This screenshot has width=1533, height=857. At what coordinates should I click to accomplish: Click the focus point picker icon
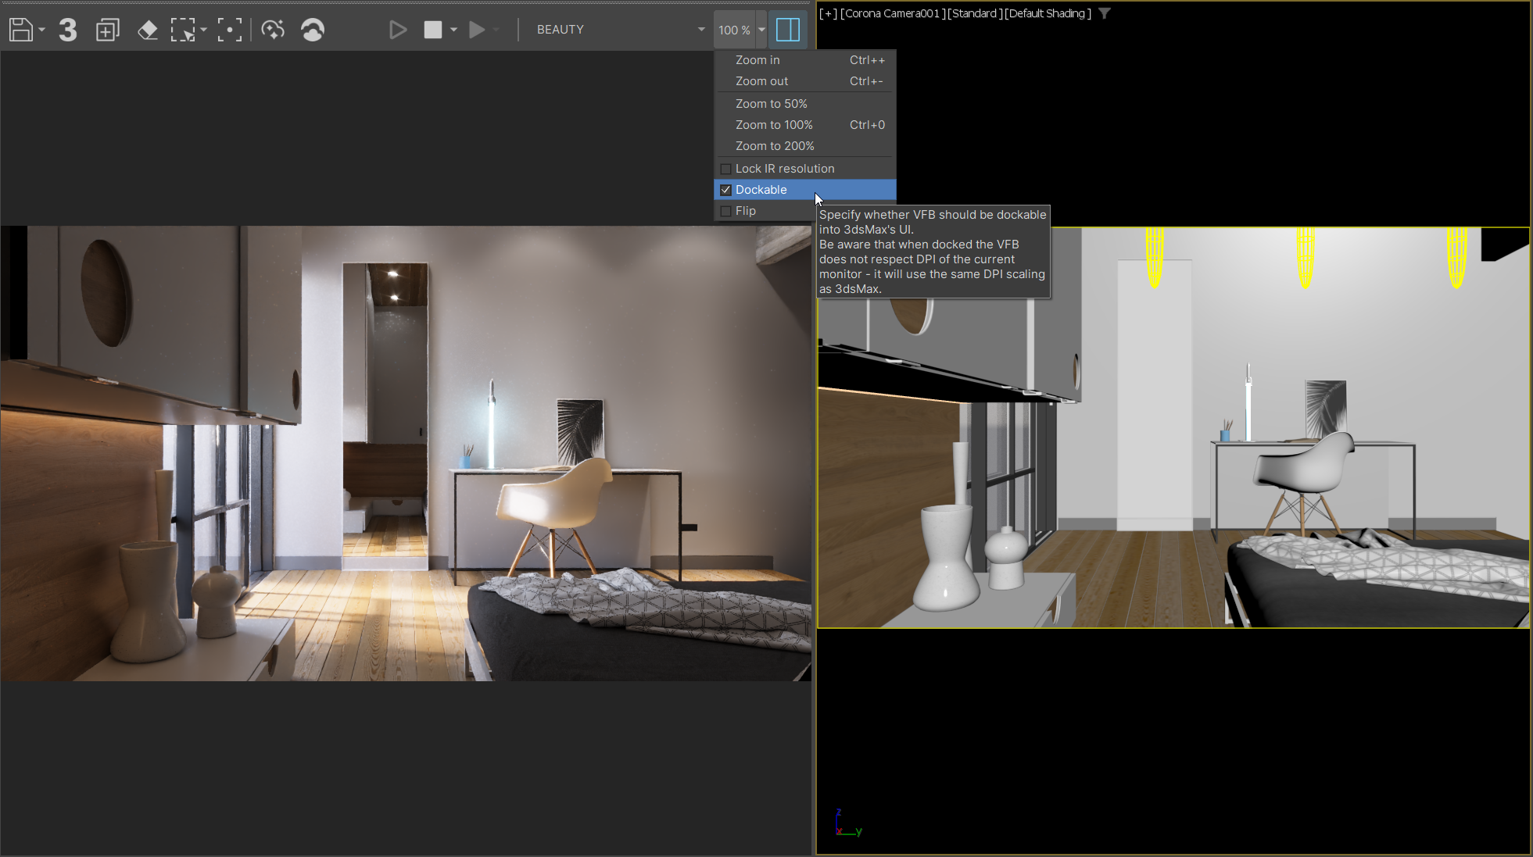click(x=230, y=30)
